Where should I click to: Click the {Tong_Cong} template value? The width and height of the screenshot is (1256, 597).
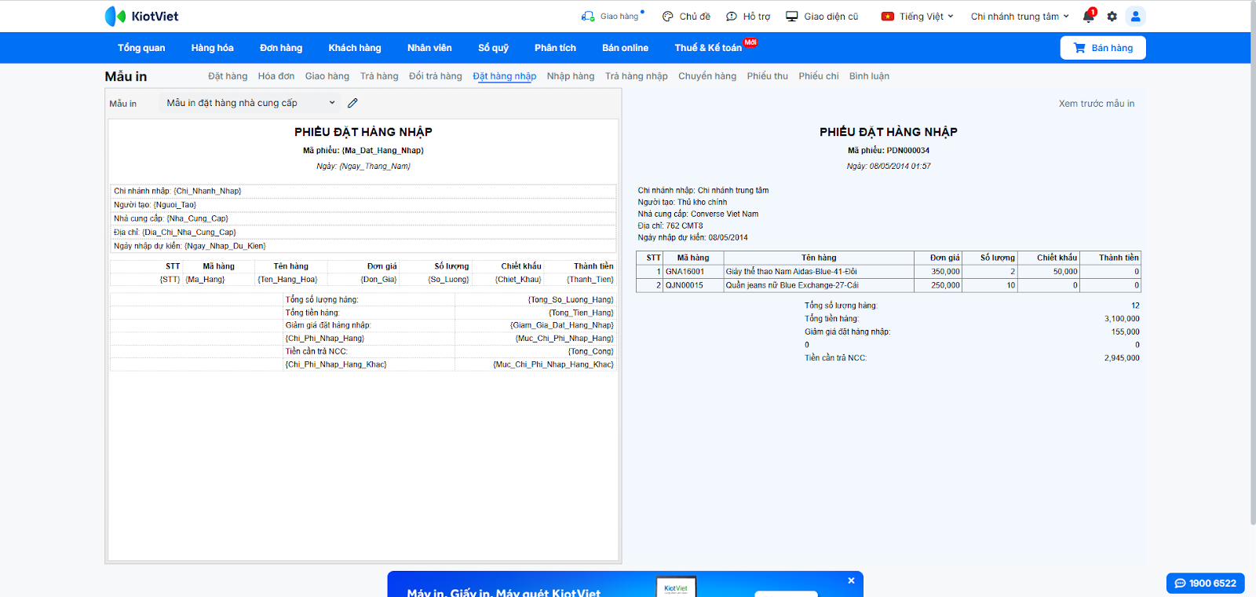tap(591, 352)
